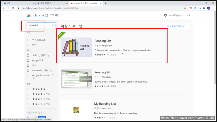Click the padlock icon in the address bar
This screenshot has width=217, height=122.
[x=18, y=8]
